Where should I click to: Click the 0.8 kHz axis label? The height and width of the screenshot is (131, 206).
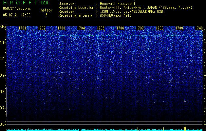[3, 92]
